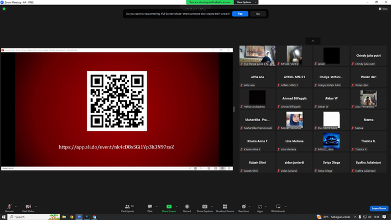Image resolution: width=391 pixels, height=220 pixels.
Task: Show hidden system tray icons
Action: [355, 217]
